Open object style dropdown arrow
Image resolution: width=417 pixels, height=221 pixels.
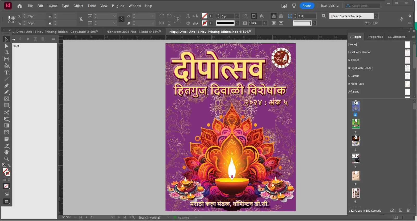click(x=376, y=16)
